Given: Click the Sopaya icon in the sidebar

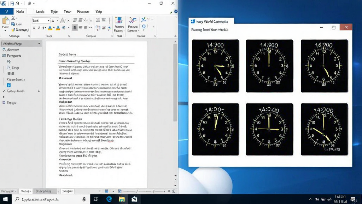Looking at the screenshot, I should [4, 102].
